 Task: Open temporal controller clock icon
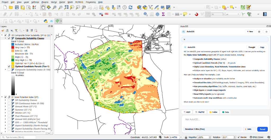point(125,7)
